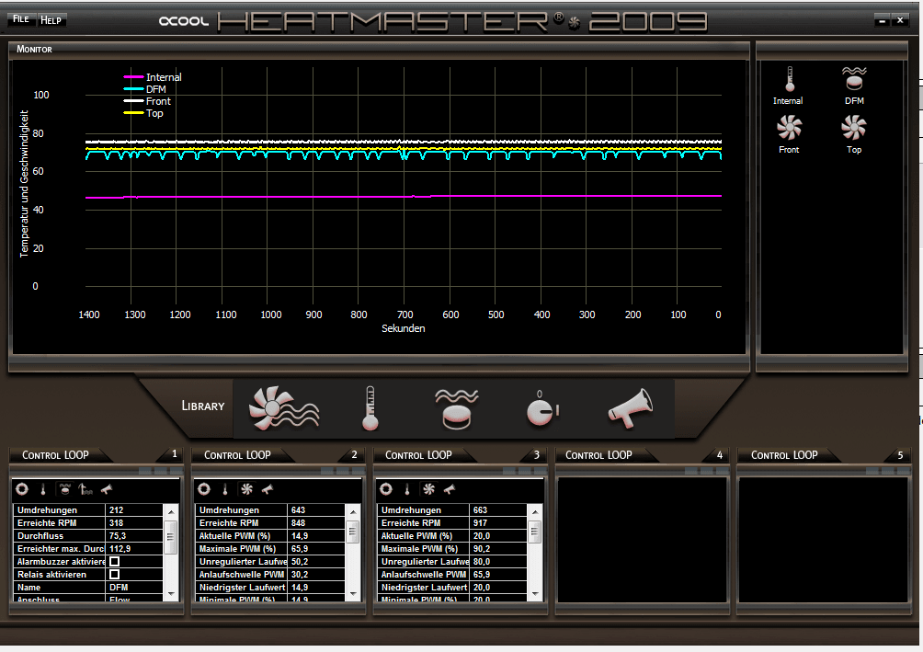Click fan icon in Control Loop 2 toolbar

tap(245, 489)
